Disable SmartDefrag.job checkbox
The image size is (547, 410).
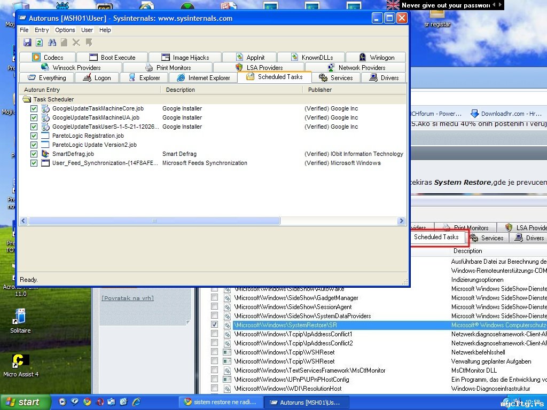tap(34, 154)
